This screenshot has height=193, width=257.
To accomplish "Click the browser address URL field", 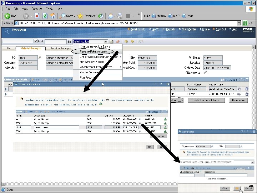I will [126, 23].
